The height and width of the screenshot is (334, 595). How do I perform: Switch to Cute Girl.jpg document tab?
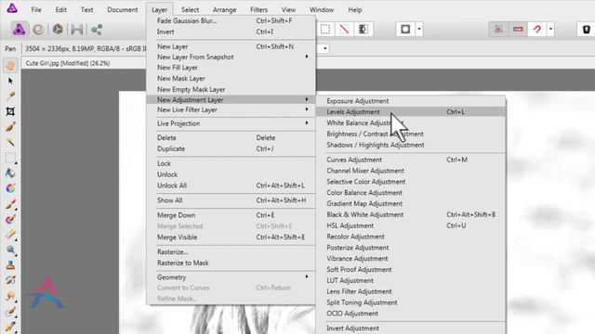68,63
